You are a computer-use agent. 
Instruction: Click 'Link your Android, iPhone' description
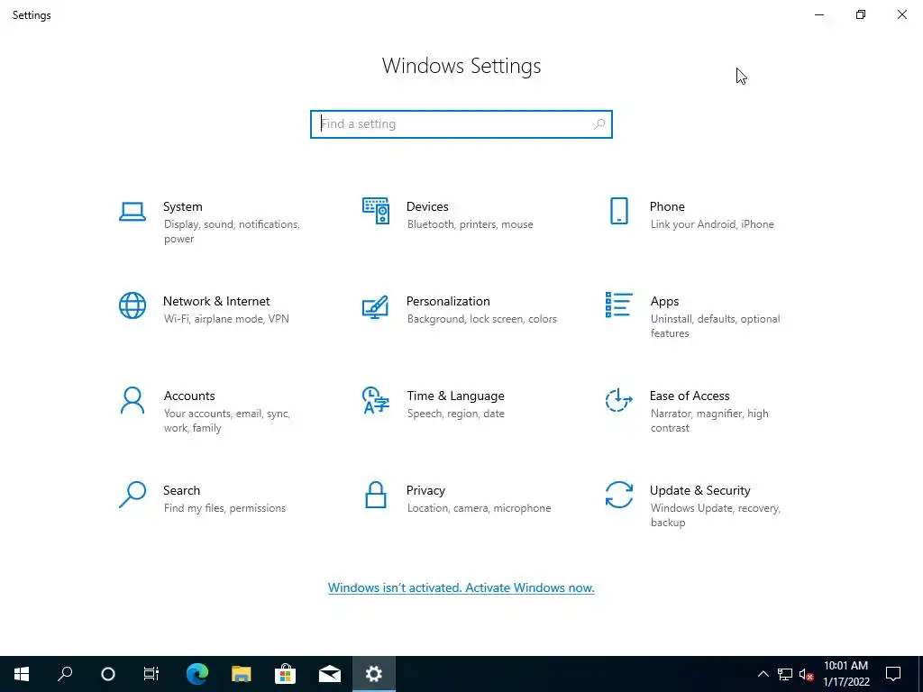pos(712,224)
